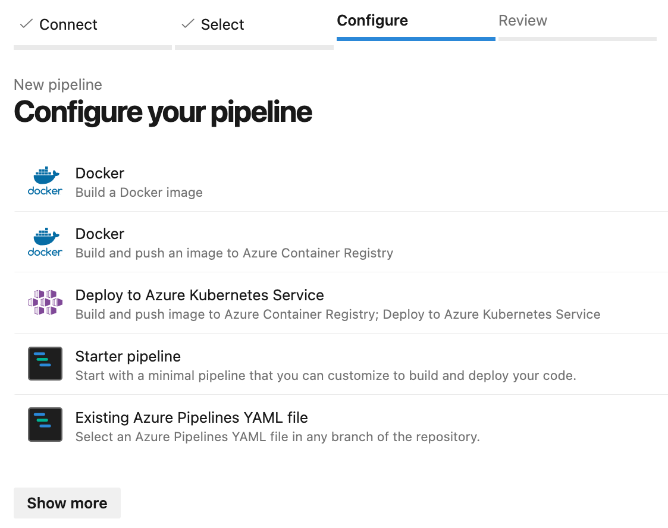Select Existing Azure Pipelines YAML file option
This screenshot has height=528, width=668.
pyautogui.click(x=341, y=425)
